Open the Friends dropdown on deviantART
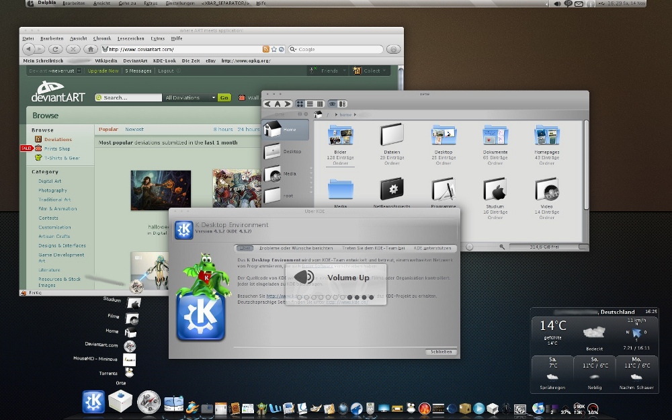Viewport: 672px width, 420px height. (329, 71)
